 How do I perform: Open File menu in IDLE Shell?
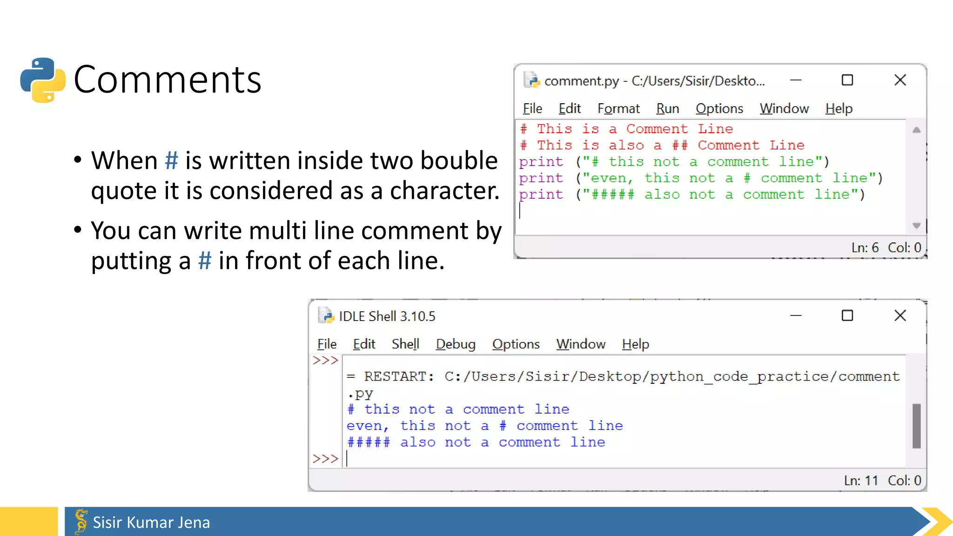pos(327,344)
